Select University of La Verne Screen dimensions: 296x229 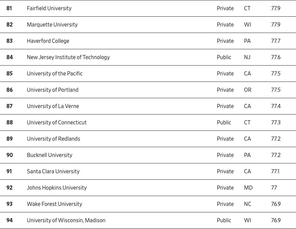pyautogui.click(x=53, y=106)
